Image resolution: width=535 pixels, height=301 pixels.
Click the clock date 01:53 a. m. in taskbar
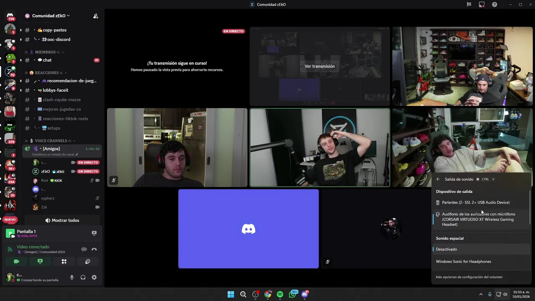coord(521,294)
